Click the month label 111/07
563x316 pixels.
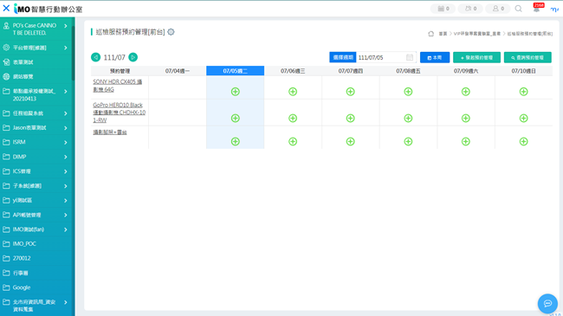[114, 57]
